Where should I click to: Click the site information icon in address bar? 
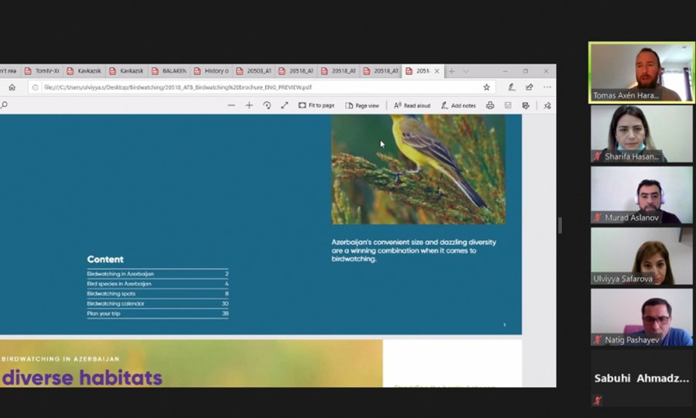point(35,87)
